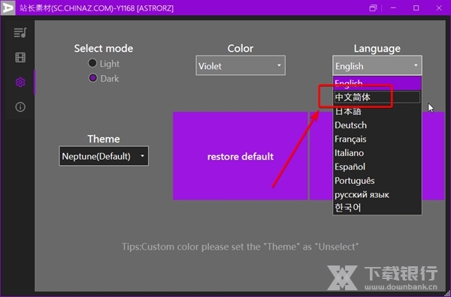Maximize the ASTRORZ window
Viewport: 451px width, 297px height.
tap(416, 8)
